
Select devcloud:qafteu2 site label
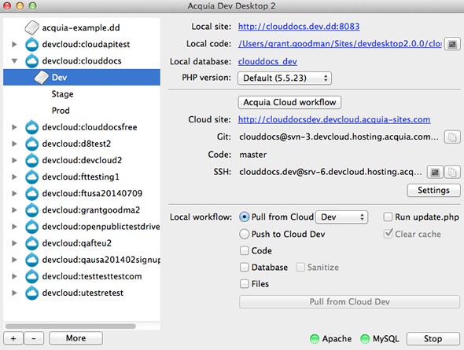(x=77, y=243)
